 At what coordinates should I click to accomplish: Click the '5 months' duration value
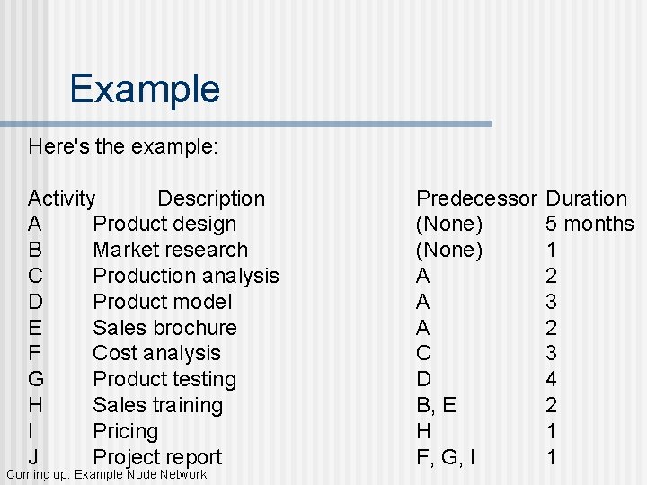click(589, 224)
